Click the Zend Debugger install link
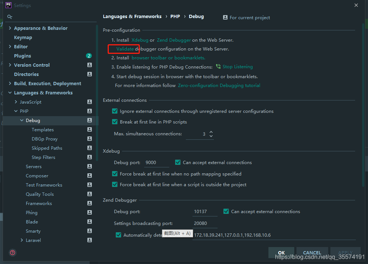The height and width of the screenshot is (264, 368). [174, 40]
